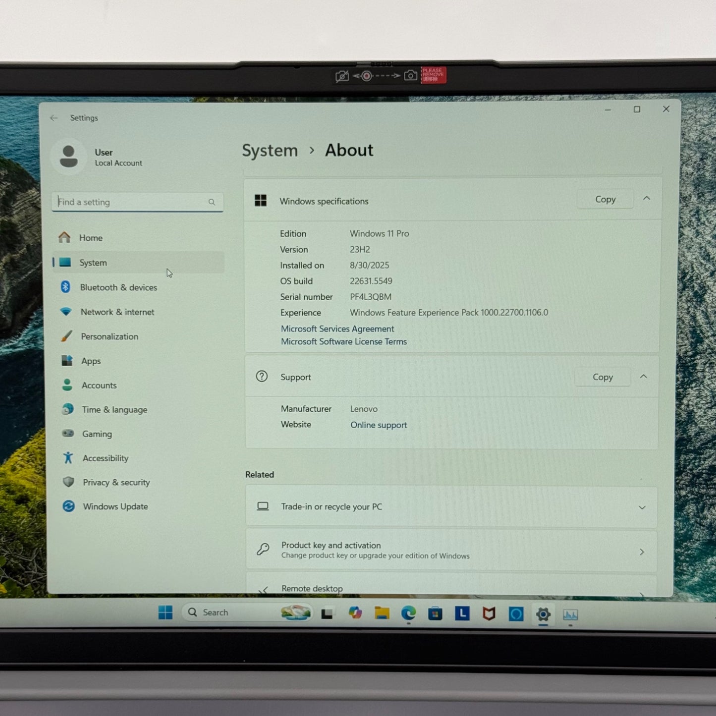Minimize the Settings window
The width and height of the screenshot is (716, 716).
point(608,110)
